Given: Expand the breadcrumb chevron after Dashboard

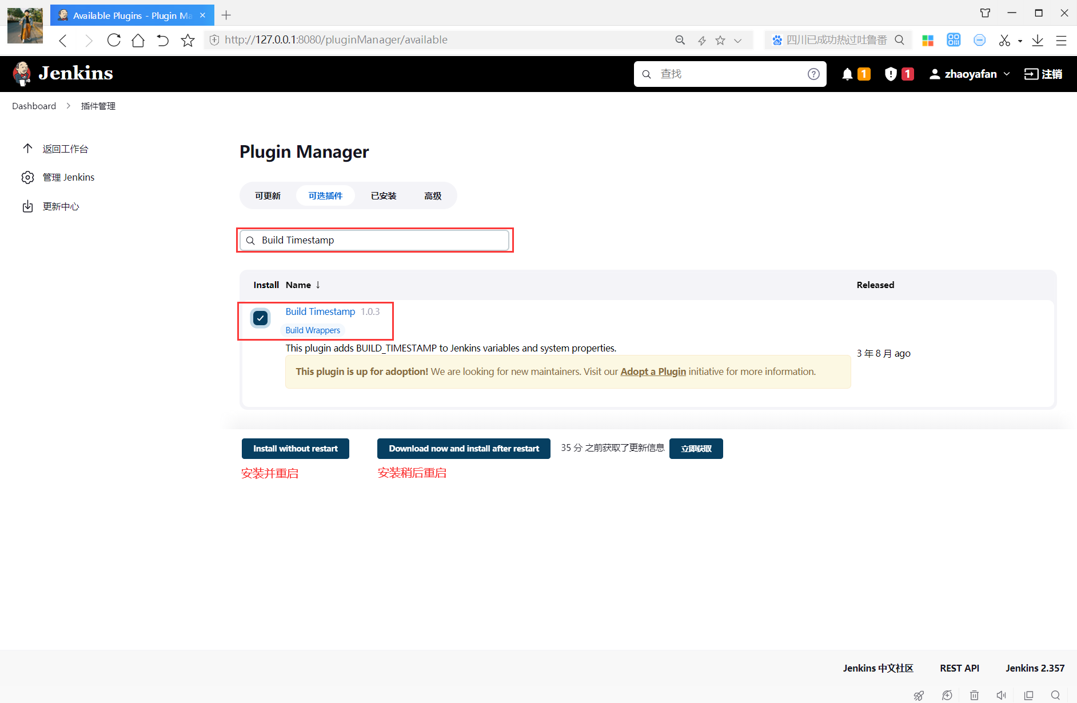Looking at the screenshot, I should tap(68, 106).
